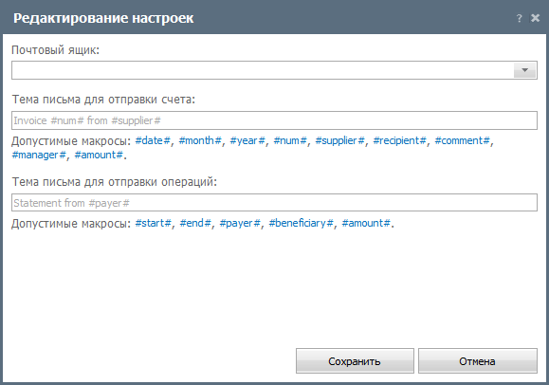The image size is (549, 385).
Task: Insert the #supplier# macro link
Action: 340,141
